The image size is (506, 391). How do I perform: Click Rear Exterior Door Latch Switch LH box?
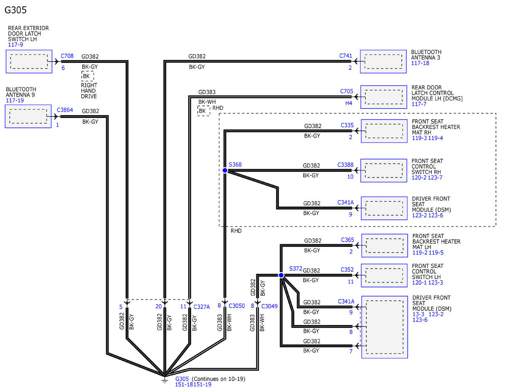29,62
